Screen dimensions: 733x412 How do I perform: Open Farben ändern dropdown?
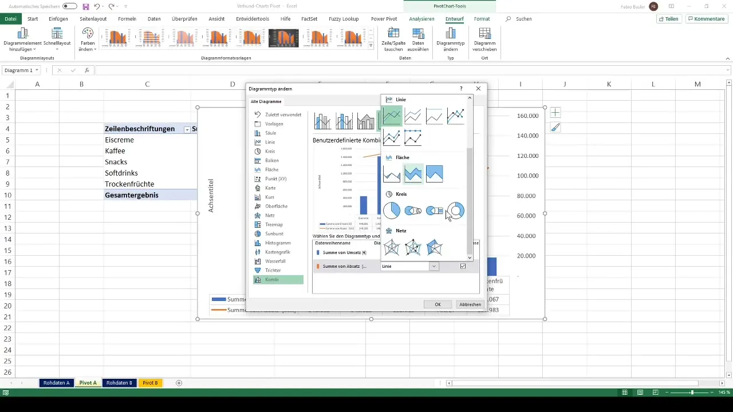(88, 39)
